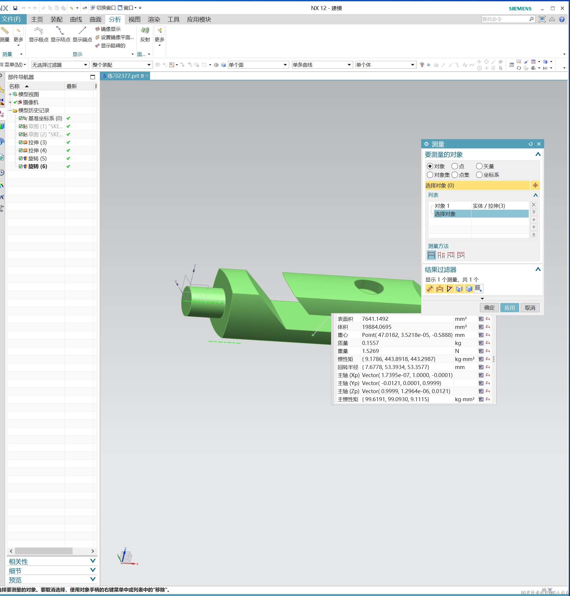Click the select object crosshair icon
The width and height of the screenshot is (570, 596).
point(535,185)
